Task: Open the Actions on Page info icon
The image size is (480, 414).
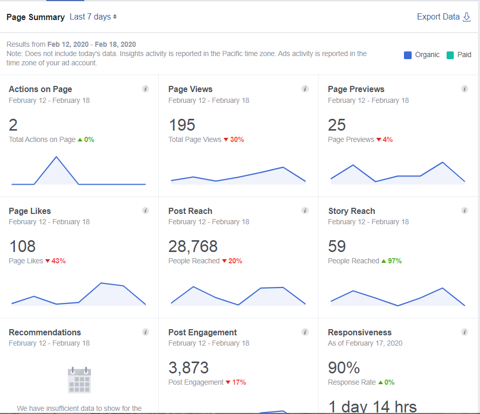Action: (x=145, y=89)
